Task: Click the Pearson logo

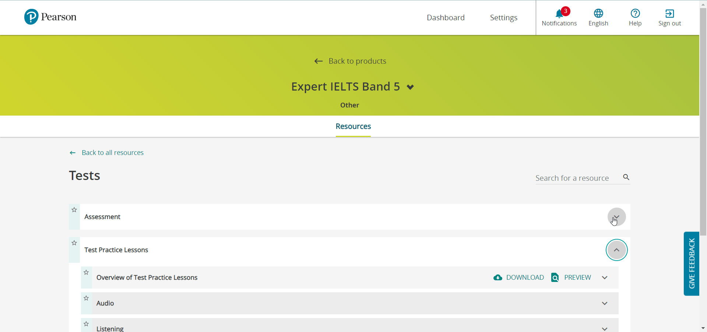Action: click(50, 17)
